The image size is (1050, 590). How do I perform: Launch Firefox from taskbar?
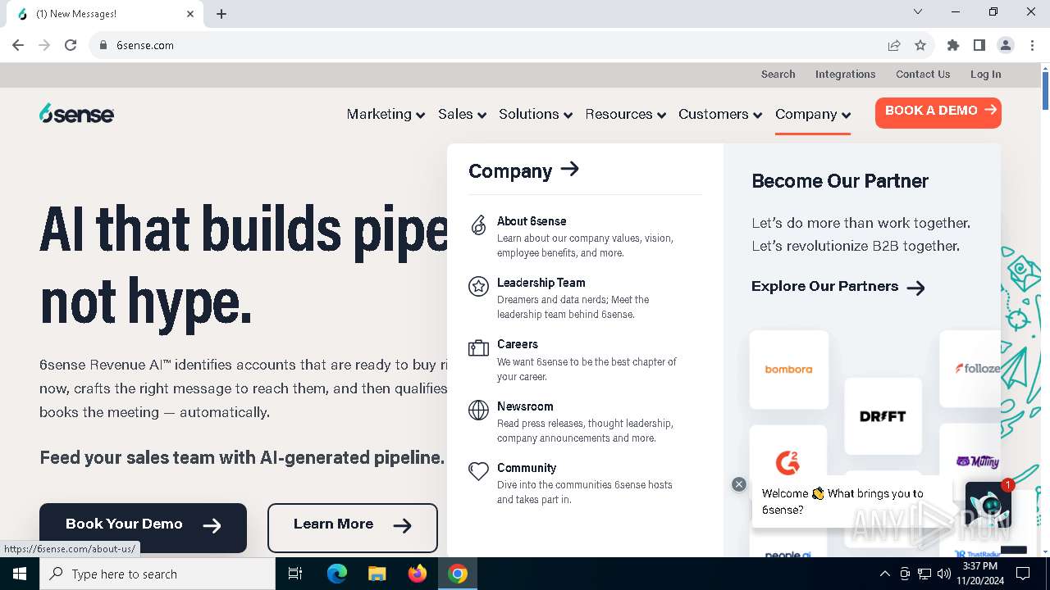pyautogui.click(x=418, y=574)
